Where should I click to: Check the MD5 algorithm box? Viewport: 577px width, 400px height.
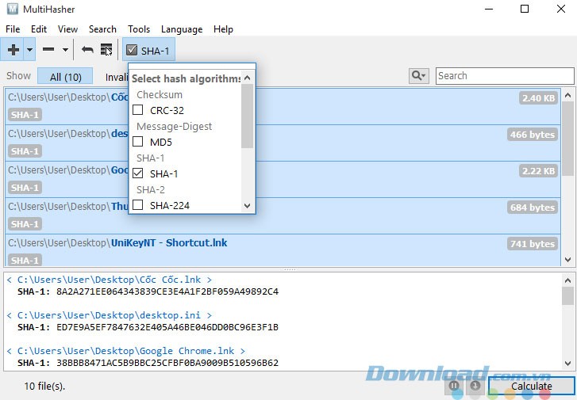point(138,142)
